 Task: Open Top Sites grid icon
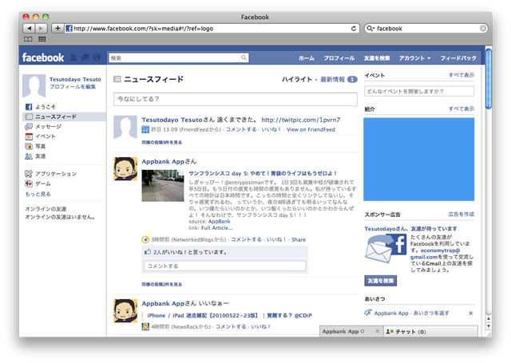click(42, 39)
